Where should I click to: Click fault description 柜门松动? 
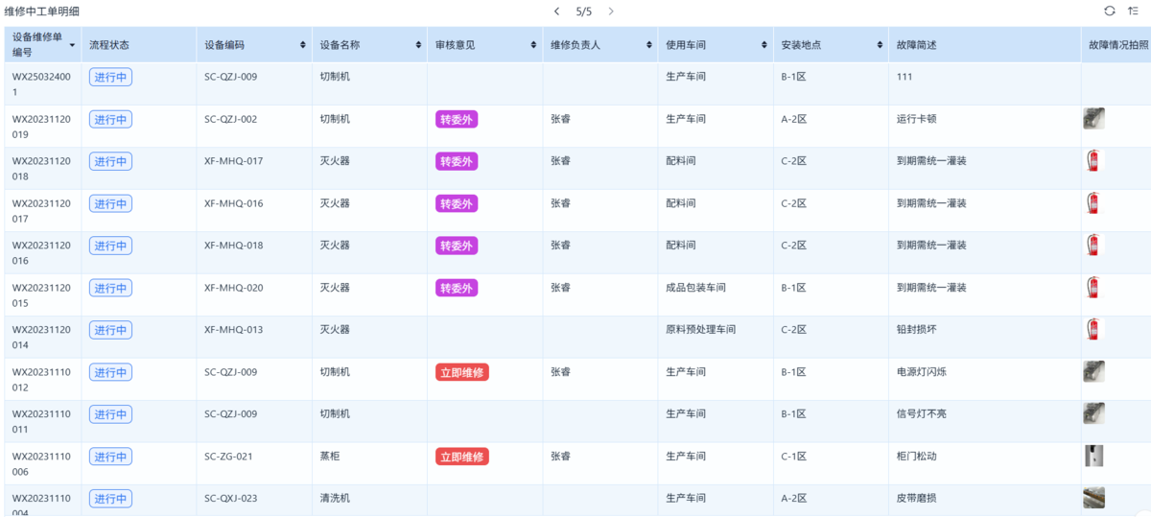(916, 457)
